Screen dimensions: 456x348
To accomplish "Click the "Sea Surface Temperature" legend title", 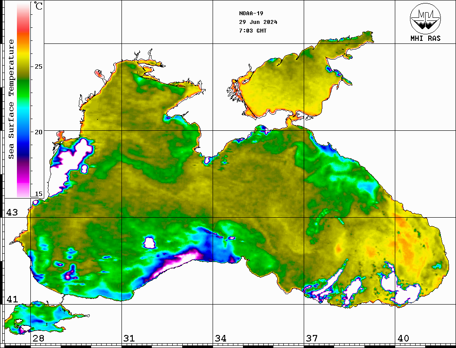I will tap(11, 99).
